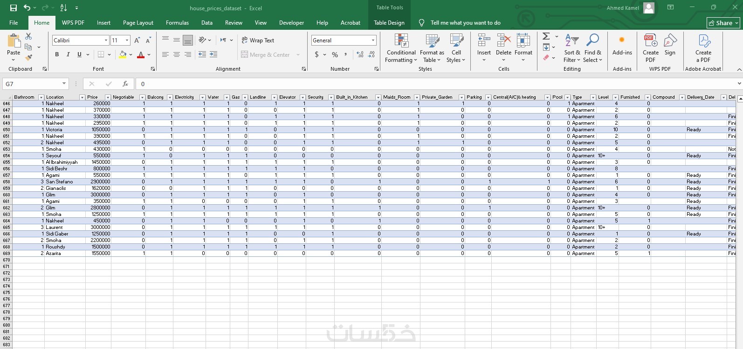The width and height of the screenshot is (743, 349).
Task: Click the lightbulb Tell me icon
Action: pyautogui.click(x=421, y=23)
